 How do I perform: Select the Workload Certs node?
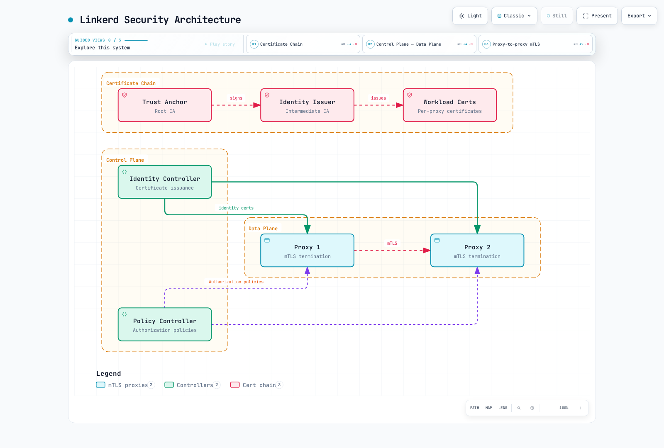[x=450, y=105]
